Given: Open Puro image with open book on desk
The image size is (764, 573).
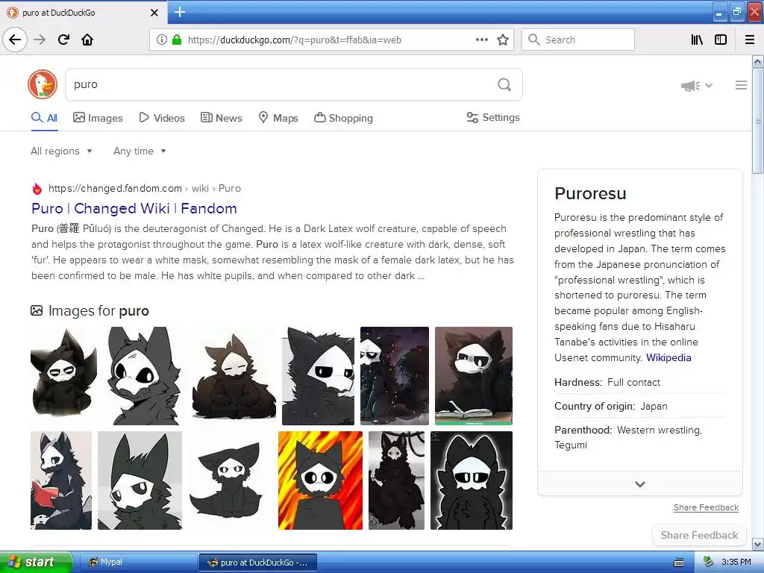Looking at the screenshot, I should click(474, 376).
